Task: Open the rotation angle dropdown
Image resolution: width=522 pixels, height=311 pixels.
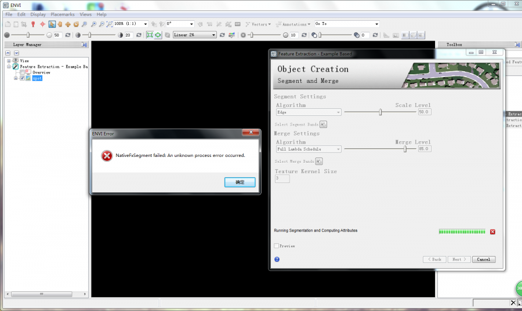Action: [191, 24]
